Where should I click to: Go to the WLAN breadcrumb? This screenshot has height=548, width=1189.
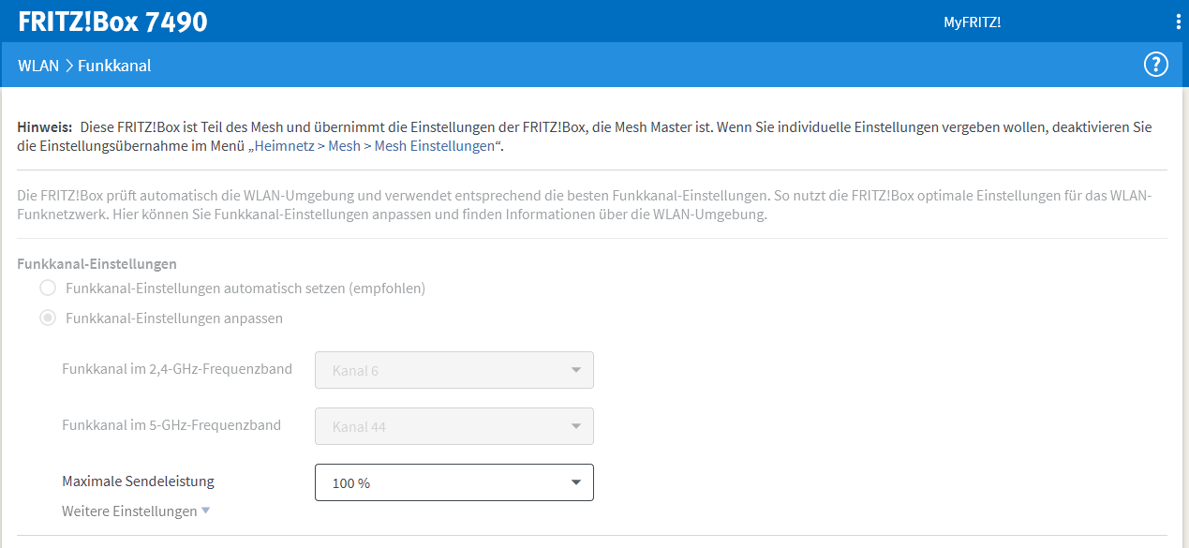coord(38,66)
